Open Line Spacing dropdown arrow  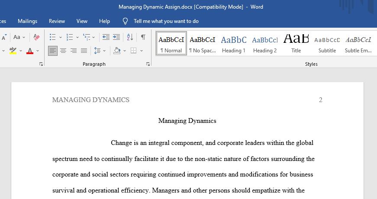coord(104,51)
